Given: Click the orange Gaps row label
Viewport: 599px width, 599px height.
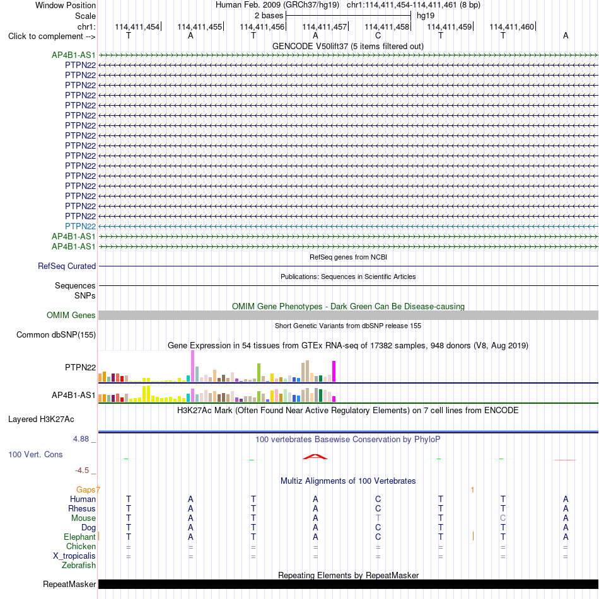Looking at the screenshot, I should pos(86,489).
